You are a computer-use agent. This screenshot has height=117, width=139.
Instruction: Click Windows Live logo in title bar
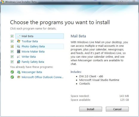(2, 2)
